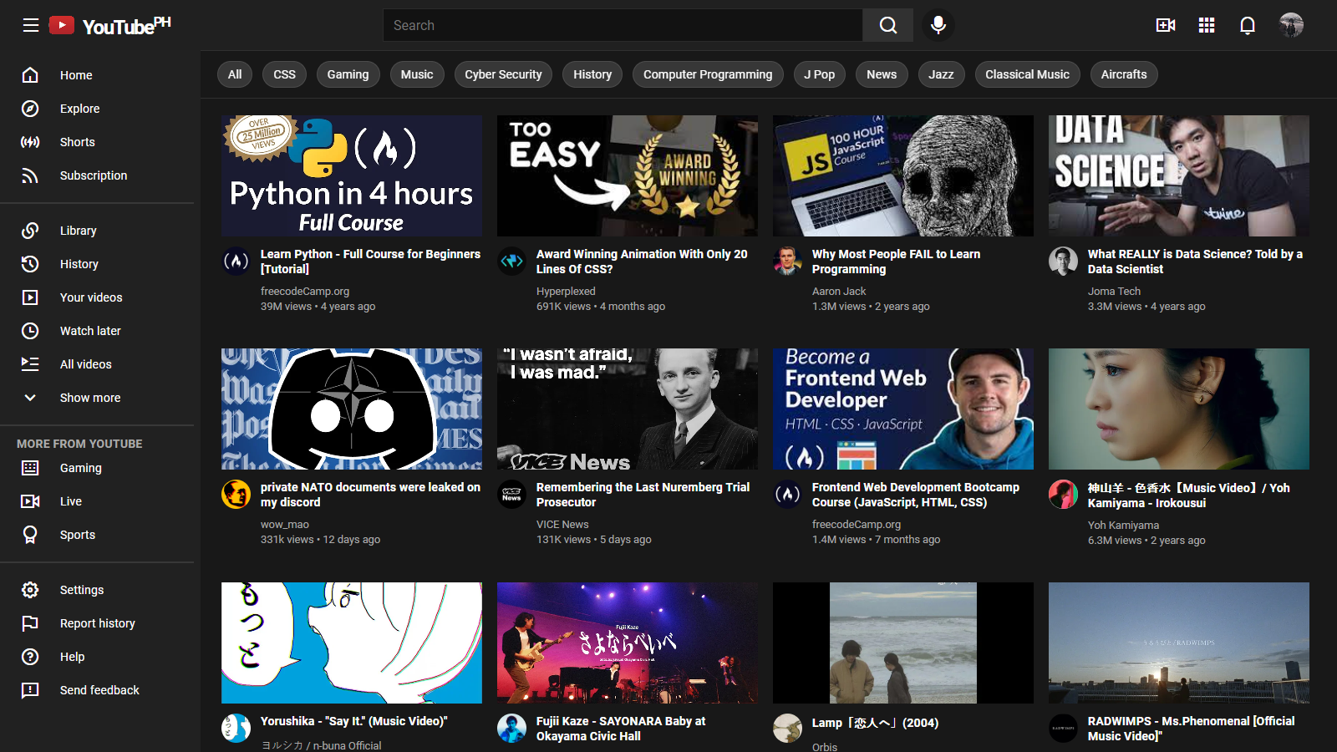Screen dimensions: 1337x752
Task: Visit Yoh Kamiyama channel name
Action: click(1123, 526)
